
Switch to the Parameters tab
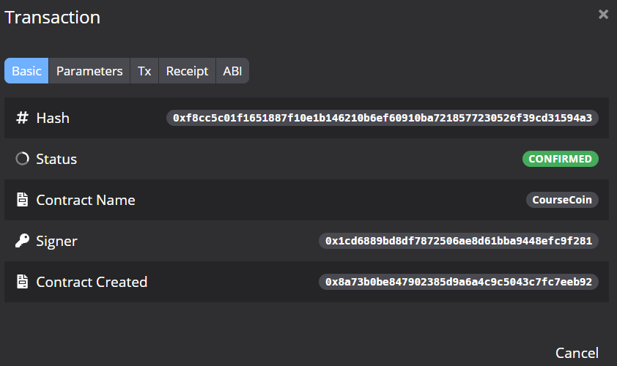89,71
